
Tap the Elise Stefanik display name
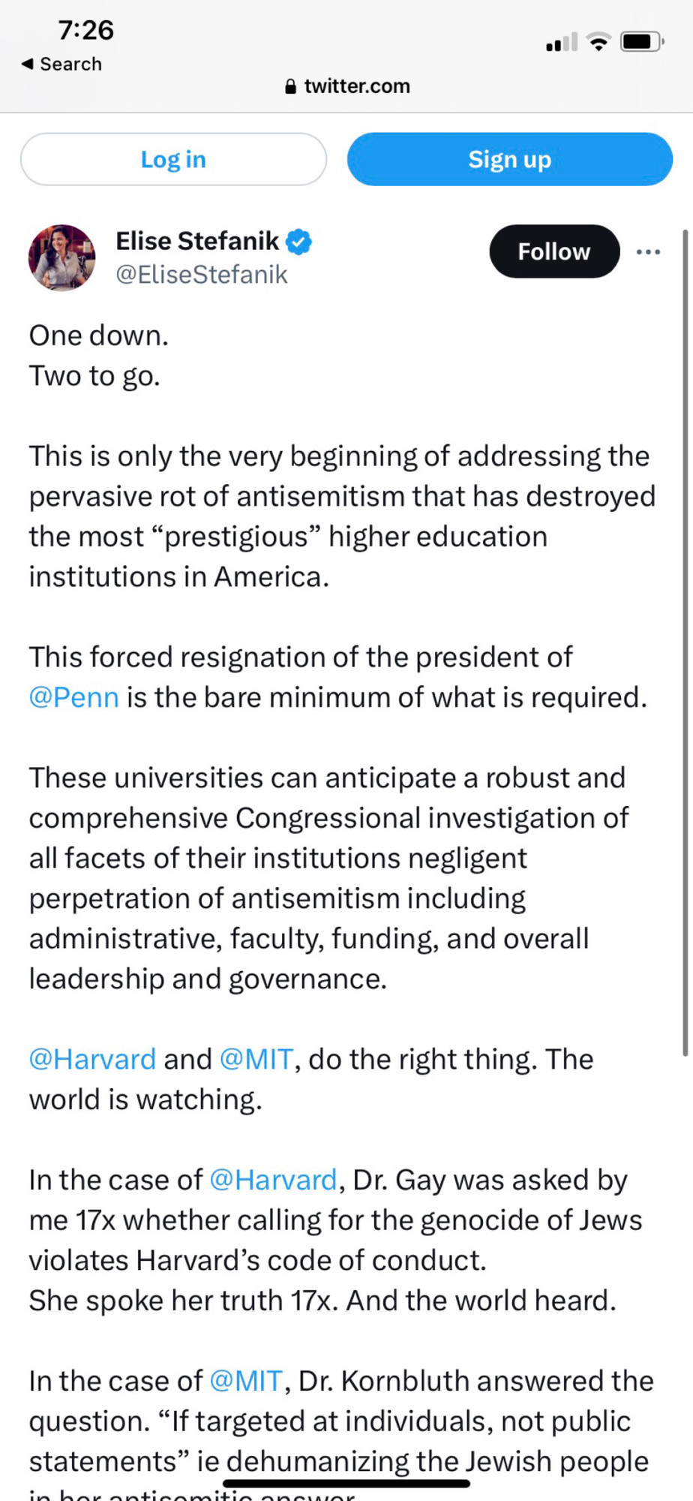coord(197,241)
